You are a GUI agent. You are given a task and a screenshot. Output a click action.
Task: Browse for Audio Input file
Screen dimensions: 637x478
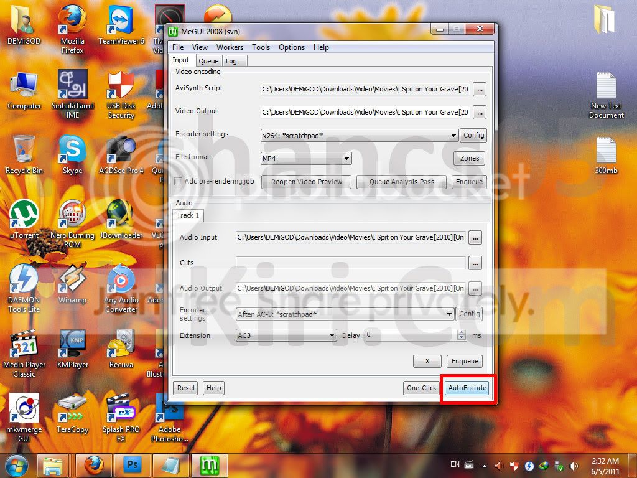475,237
